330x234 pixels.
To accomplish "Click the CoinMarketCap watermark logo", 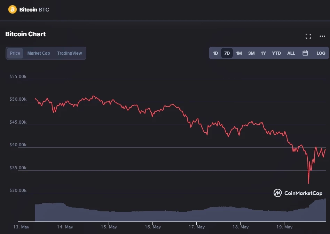I will [298, 193].
